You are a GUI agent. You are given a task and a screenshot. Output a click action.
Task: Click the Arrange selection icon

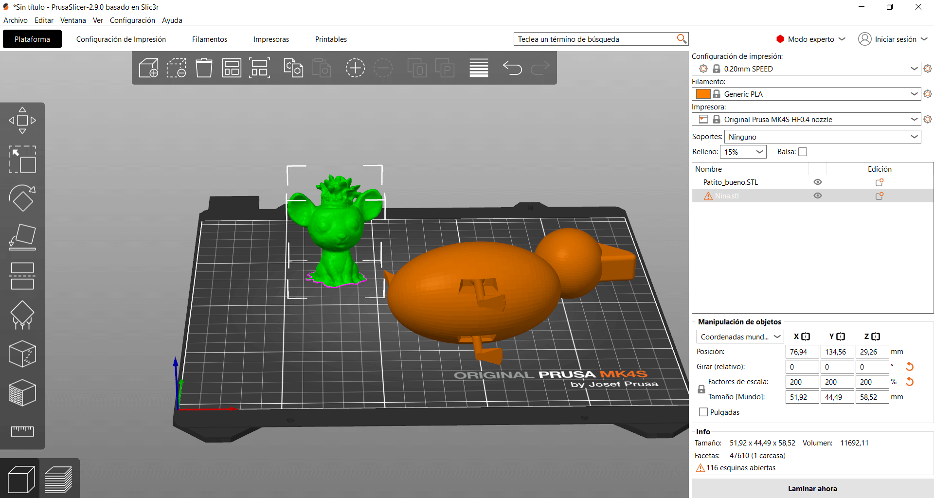click(x=260, y=68)
